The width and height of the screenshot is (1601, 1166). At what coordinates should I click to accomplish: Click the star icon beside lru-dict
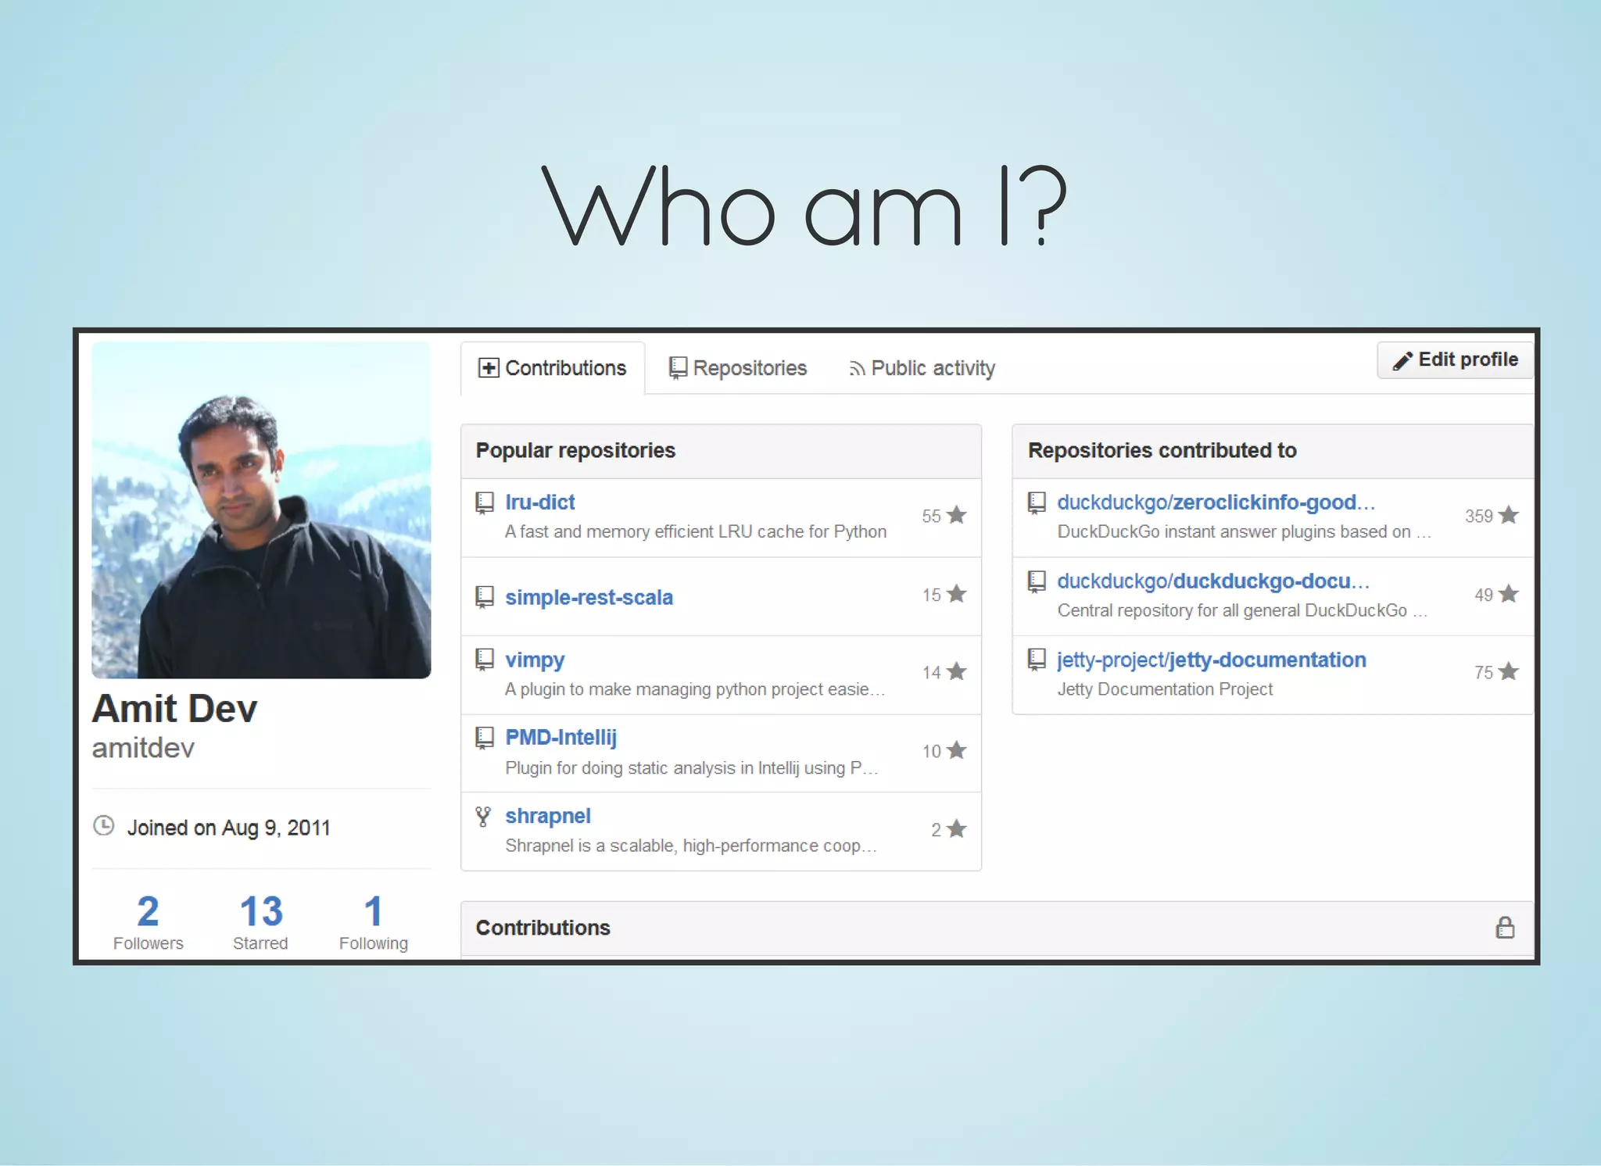tap(956, 515)
